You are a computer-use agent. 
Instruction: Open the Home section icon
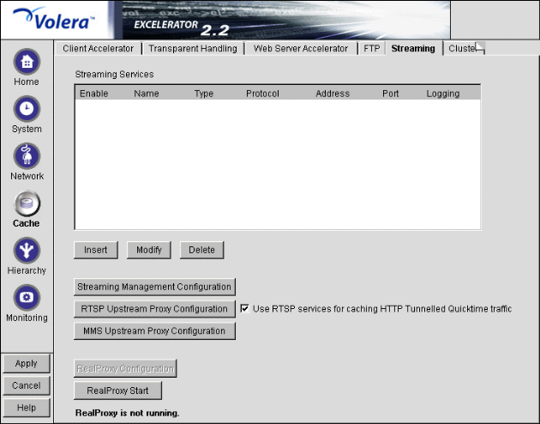click(27, 62)
